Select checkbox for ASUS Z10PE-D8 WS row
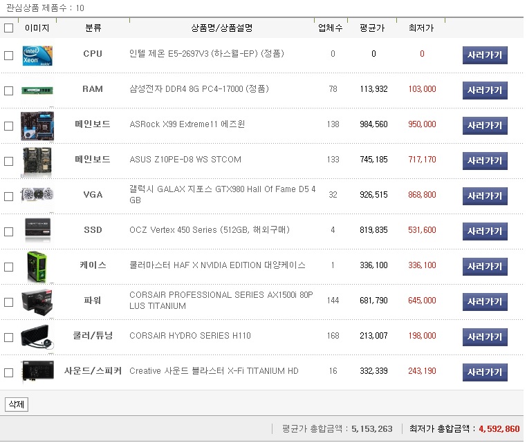 pyautogui.click(x=9, y=161)
